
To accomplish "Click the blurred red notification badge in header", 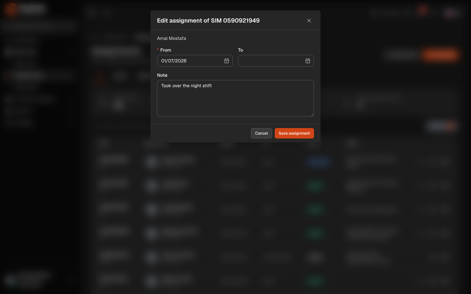I will click(x=423, y=10).
